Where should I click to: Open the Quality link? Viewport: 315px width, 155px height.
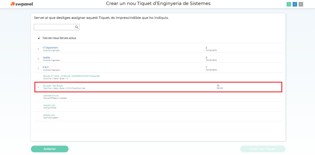click(46, 58)
